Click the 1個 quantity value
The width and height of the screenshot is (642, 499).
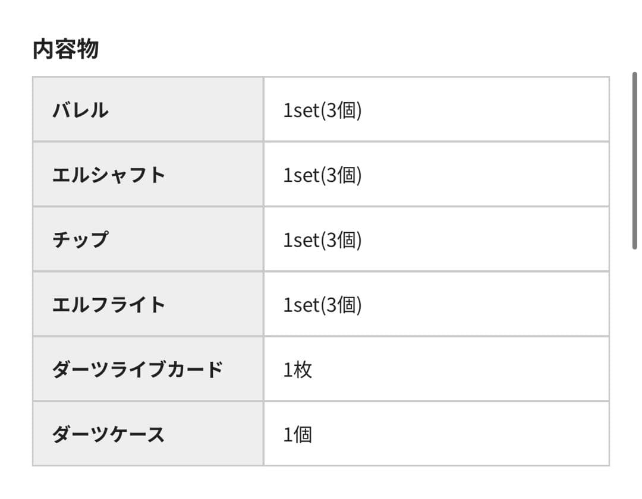pos(297,434)
